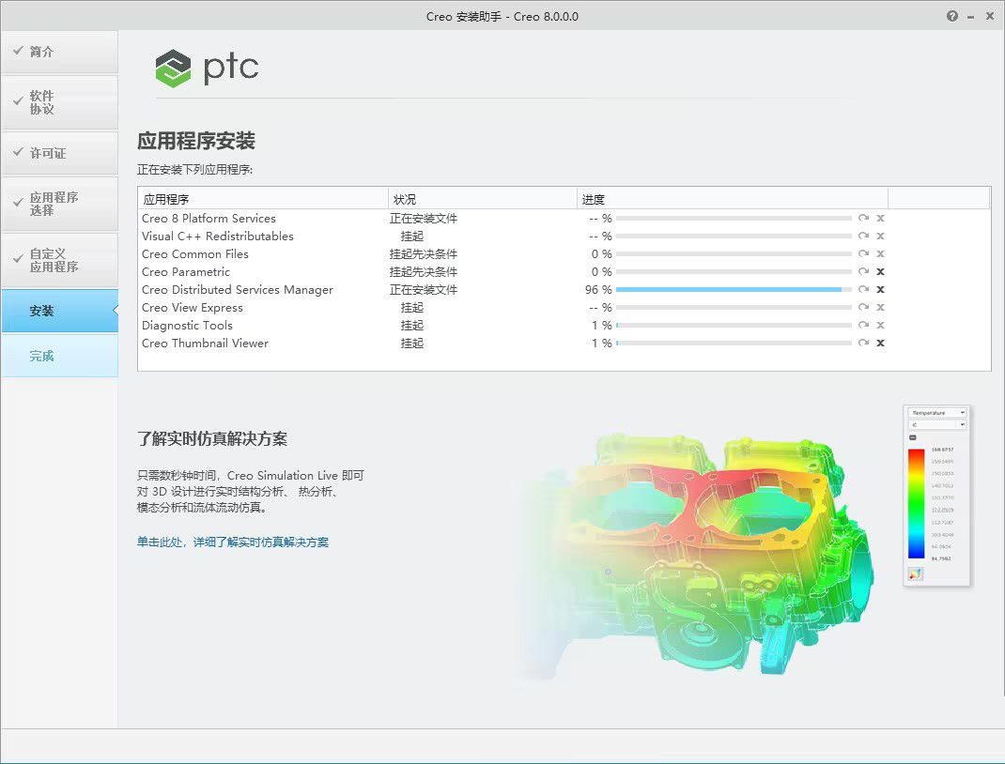Cancel the Visual C++ Redistributables installation
This screenshot has width=1005, height=764.
coord(881,237)
